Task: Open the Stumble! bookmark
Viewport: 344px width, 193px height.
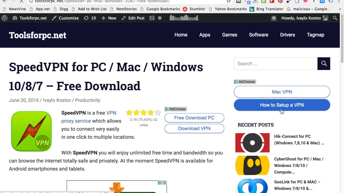Action: click(194, 9)
